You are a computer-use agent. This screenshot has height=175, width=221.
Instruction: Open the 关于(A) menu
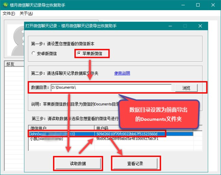26,14
